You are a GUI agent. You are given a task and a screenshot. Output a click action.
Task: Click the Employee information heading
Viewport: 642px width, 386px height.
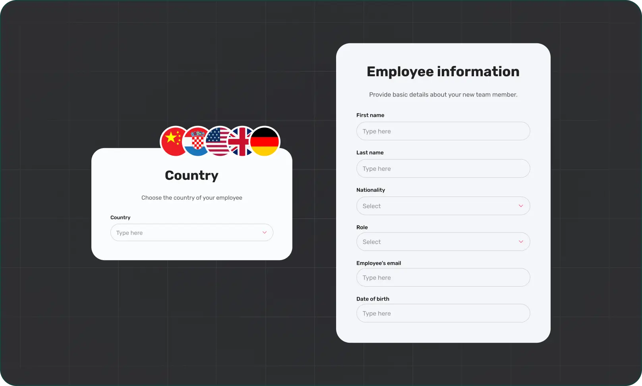pos(443,71)
